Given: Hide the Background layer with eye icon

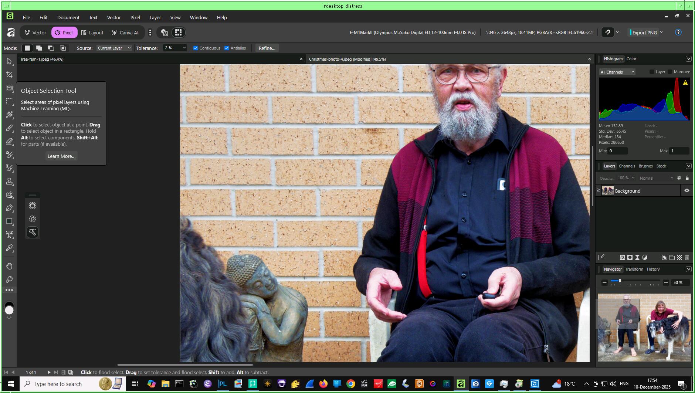Looking at the screenshot, I should click(686, 191).
